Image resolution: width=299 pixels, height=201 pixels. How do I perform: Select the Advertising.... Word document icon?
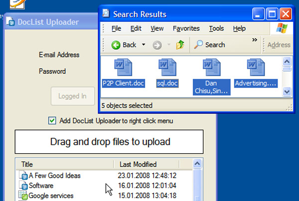coord(256,67)
